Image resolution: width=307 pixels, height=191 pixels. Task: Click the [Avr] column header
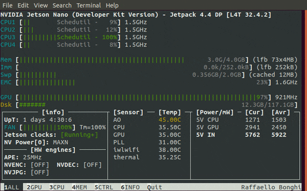pos(280,112)
